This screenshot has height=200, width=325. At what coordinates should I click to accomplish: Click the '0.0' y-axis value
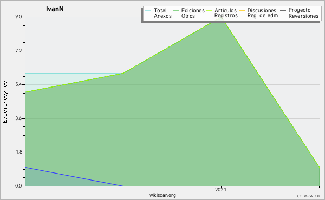pos(19,186)
